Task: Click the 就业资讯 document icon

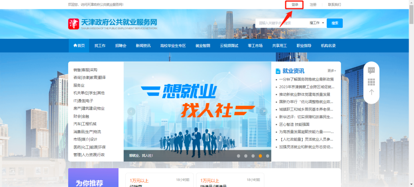Action: [x=278, y=71]
